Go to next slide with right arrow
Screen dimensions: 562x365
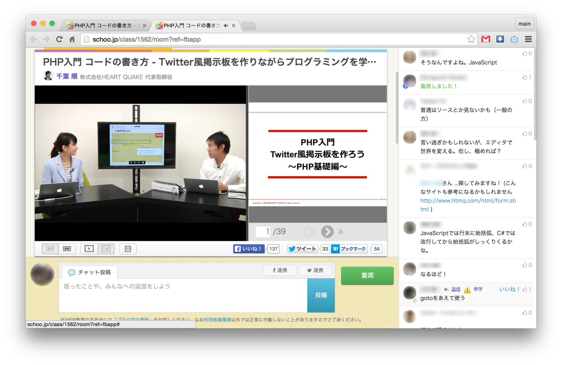point(327,231)
